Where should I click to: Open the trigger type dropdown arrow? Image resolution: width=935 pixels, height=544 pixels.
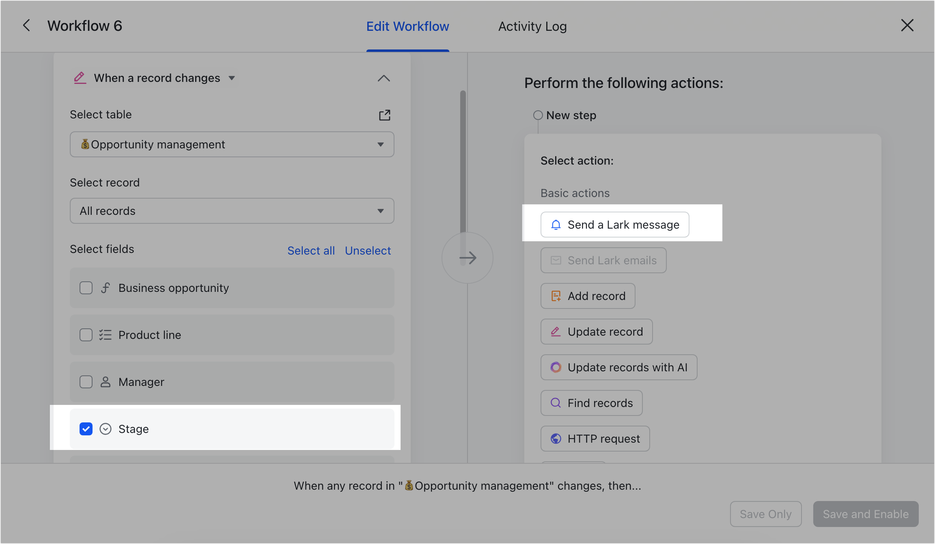click(x=232, y=78)
